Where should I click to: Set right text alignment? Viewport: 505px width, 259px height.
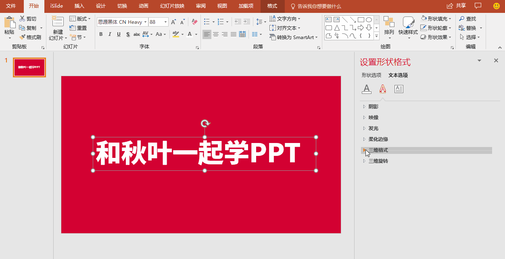point(225,34)
